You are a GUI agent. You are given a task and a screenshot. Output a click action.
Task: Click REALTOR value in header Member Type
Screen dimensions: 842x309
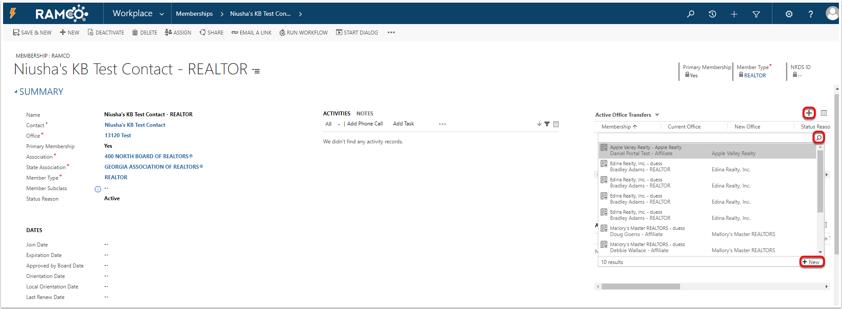(755, 76)
